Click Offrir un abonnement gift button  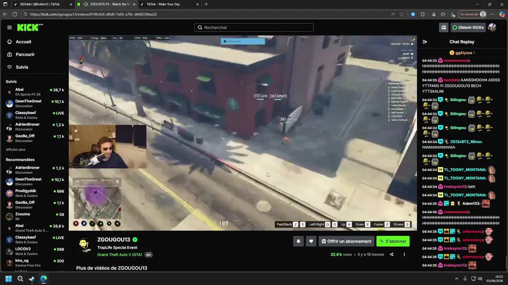coord(346,241)
